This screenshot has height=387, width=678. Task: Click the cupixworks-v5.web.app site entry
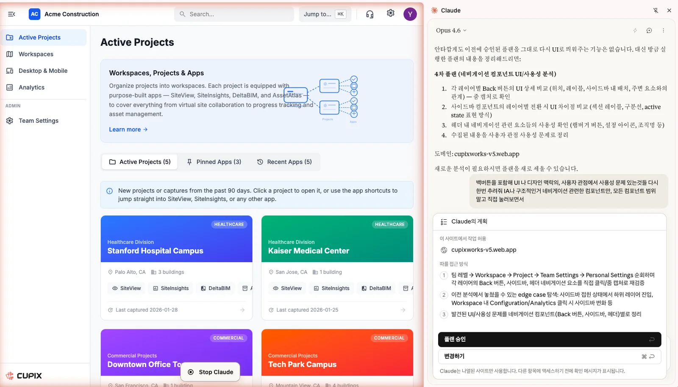483,250
